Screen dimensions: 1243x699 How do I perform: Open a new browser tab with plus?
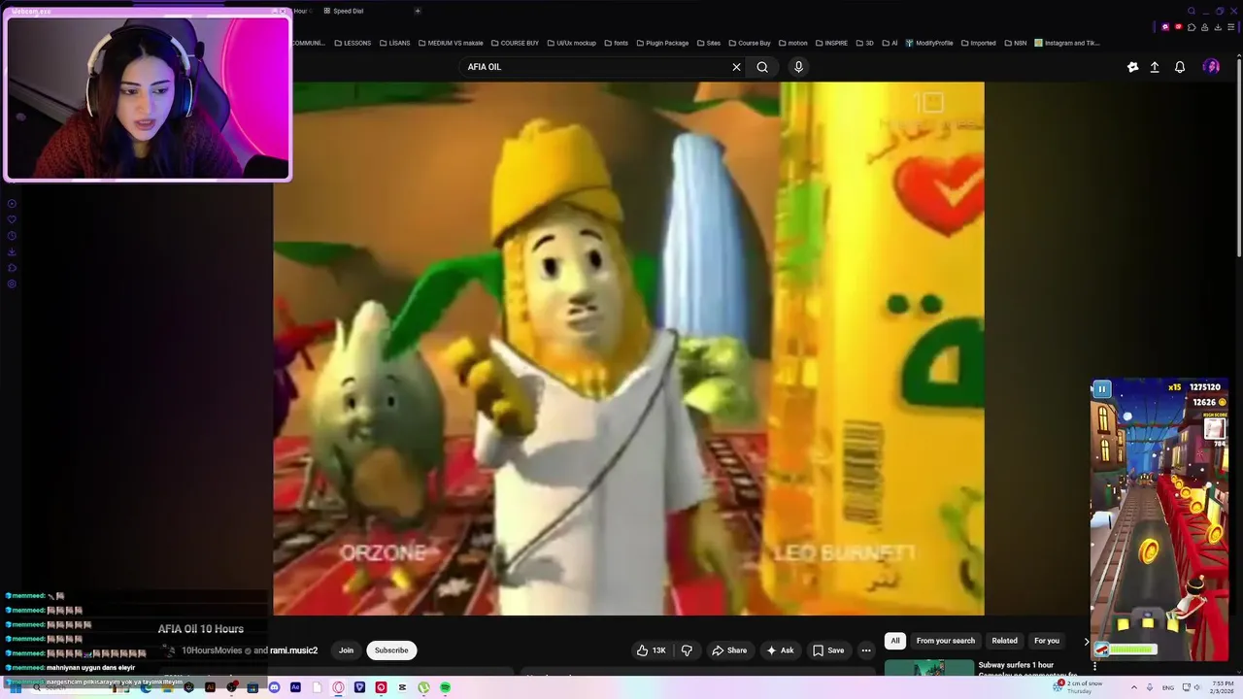[418, 11]
